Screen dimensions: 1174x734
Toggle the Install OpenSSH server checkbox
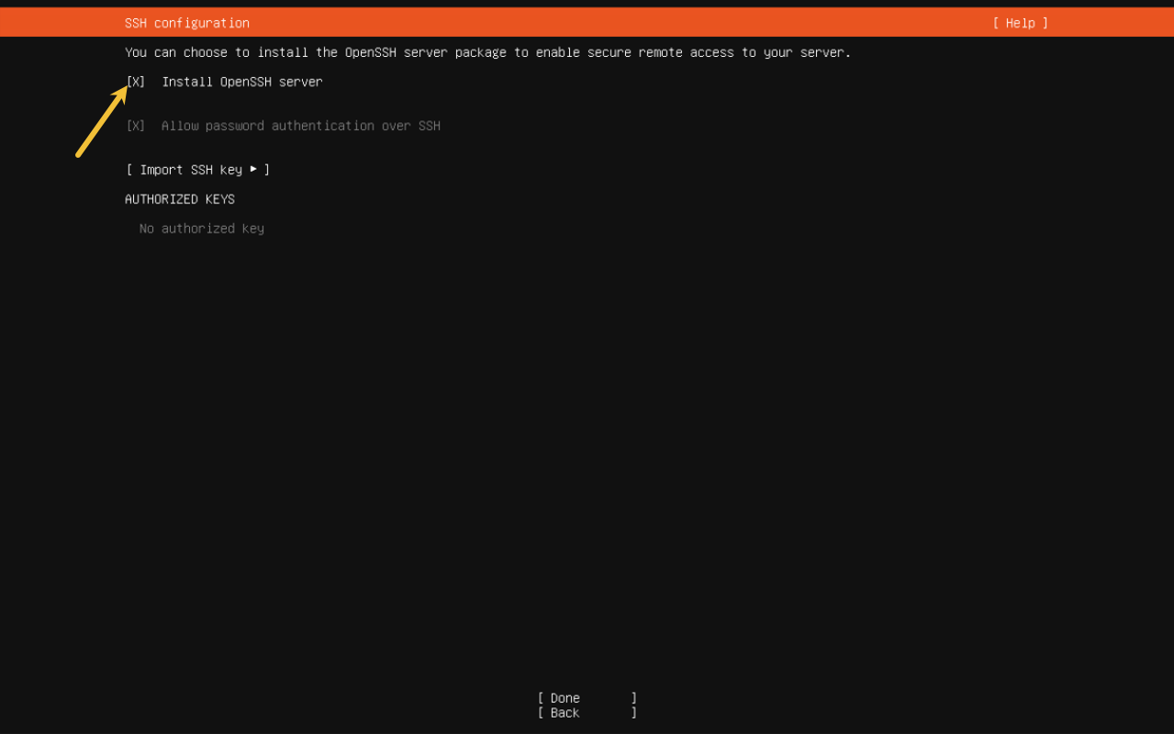click(135, 82)
